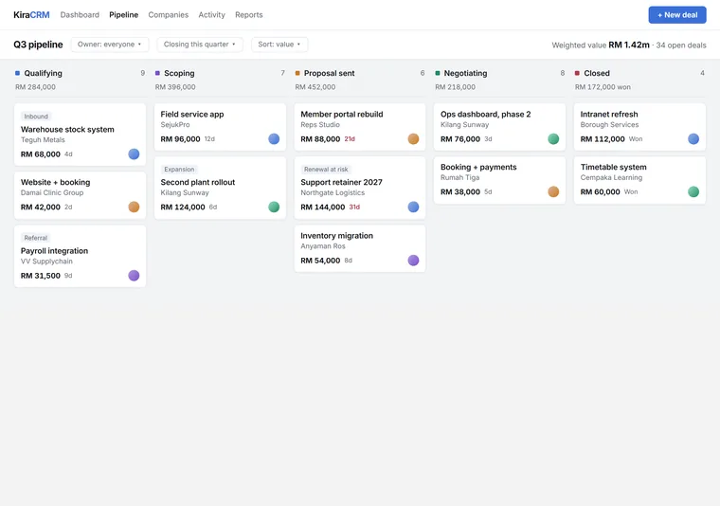Open the Warehouse stock system deal
The image size is (720, 506).
(x=80, y=135)
